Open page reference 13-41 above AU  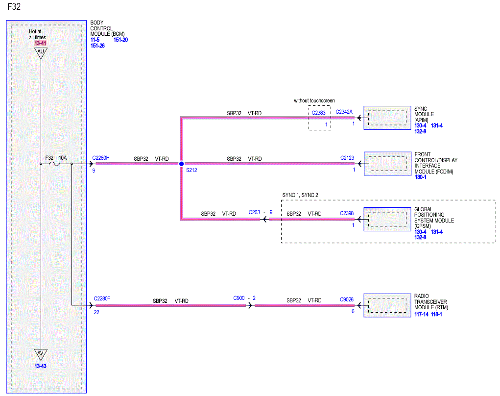(41, 43)
